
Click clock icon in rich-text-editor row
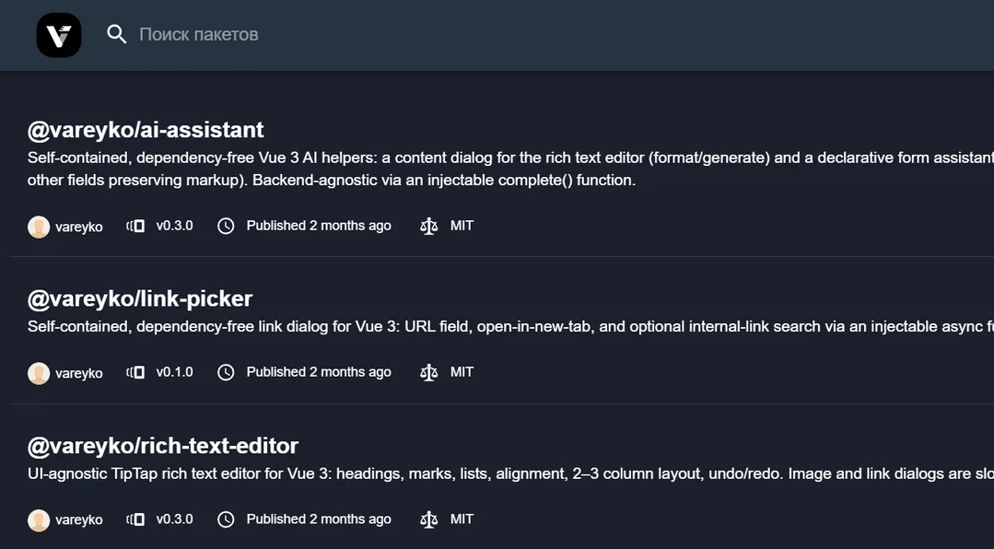coord(226,520)
